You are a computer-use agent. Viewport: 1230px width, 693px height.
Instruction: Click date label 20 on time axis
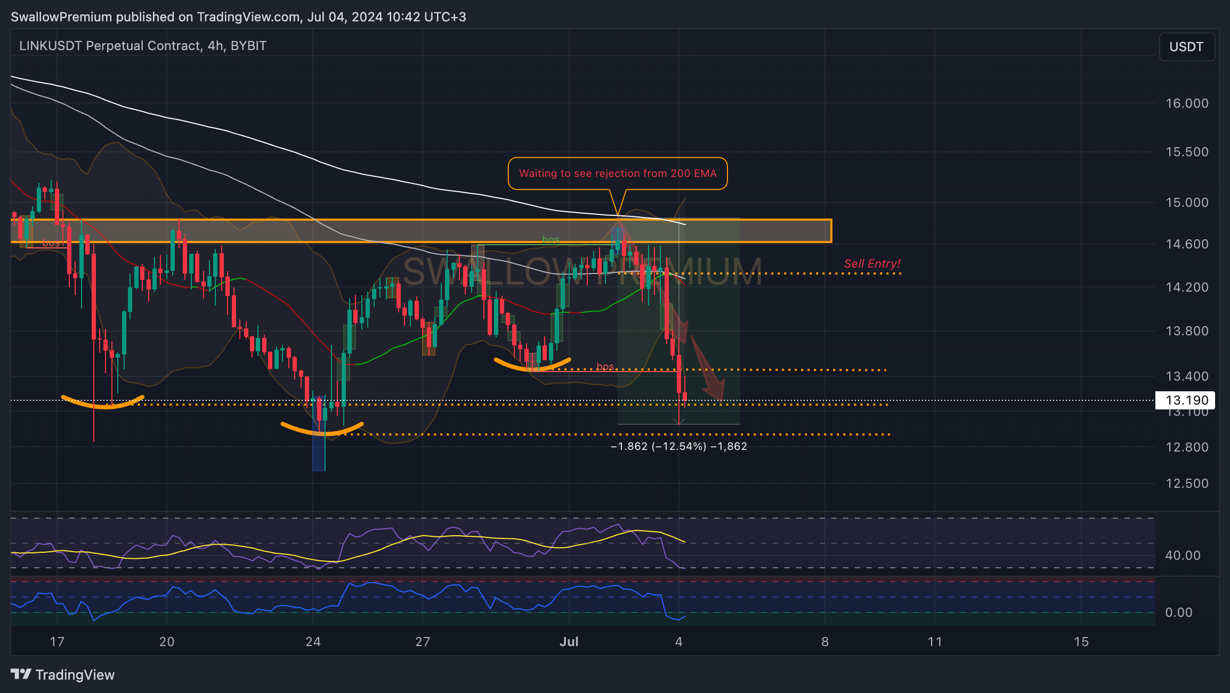coord(167,642)
